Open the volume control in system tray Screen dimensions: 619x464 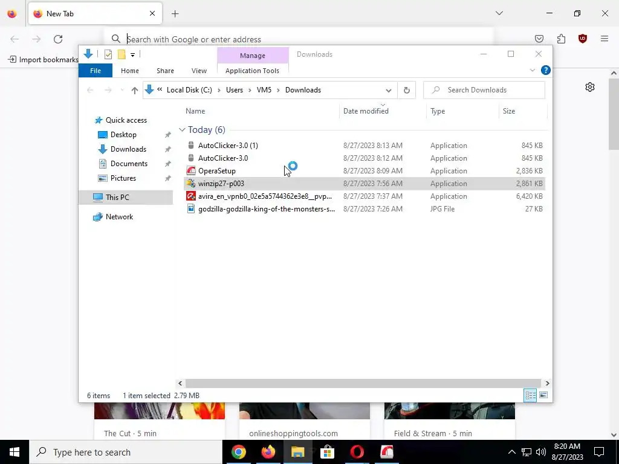pos(541,452)
